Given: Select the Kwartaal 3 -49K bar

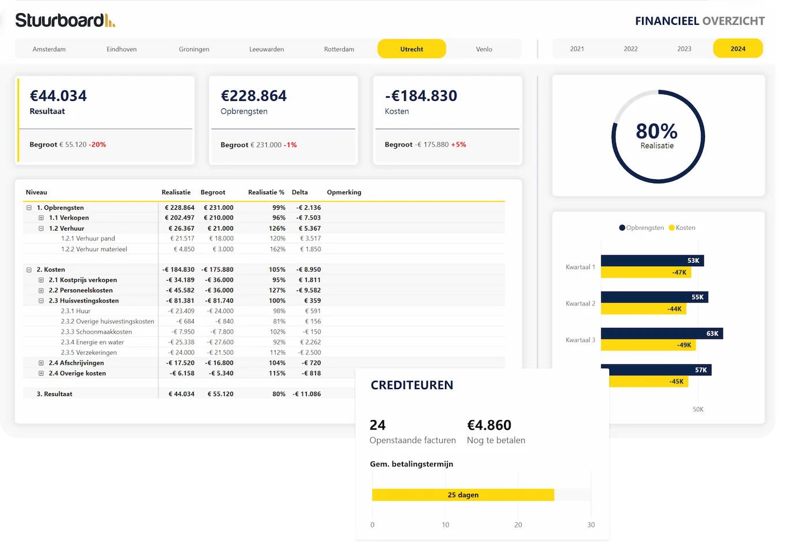Looking at the screenshot, I should [648, 345].
